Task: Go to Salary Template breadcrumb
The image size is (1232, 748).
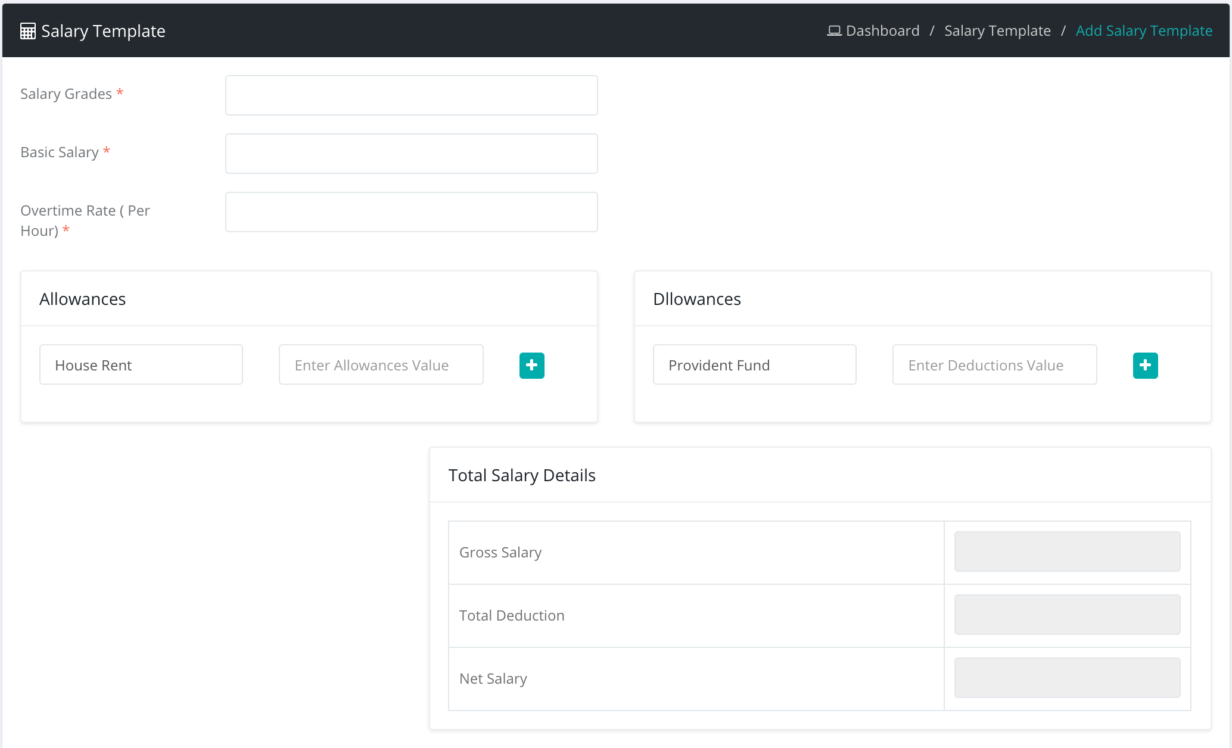Action: (x=997, y=31)
